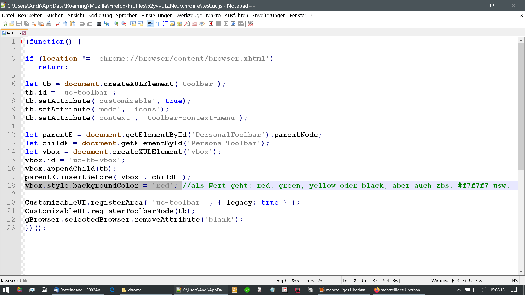Click the Cut scissors icon
525x295 pixels.
[58, 24]
